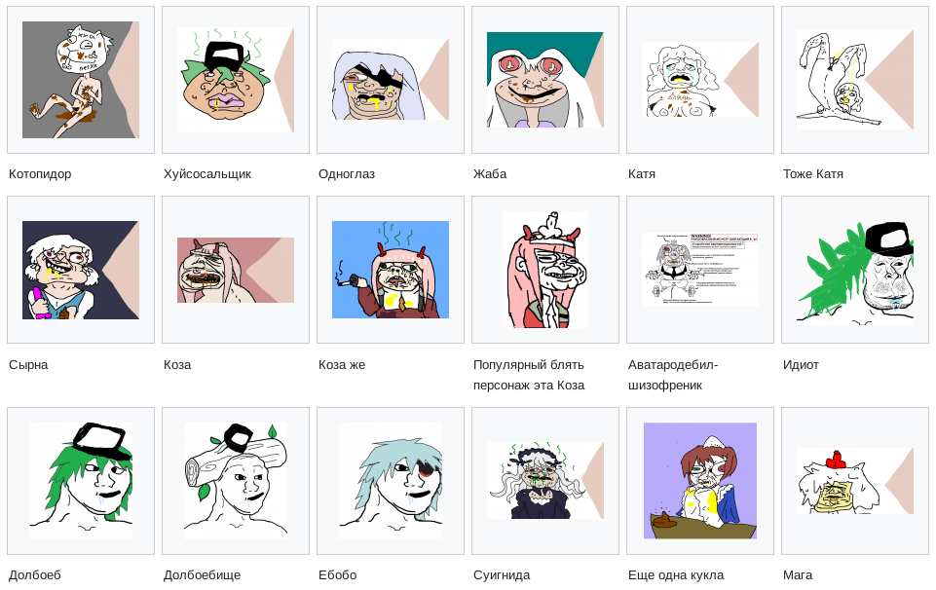Click the Жаба caption text
This screenshot has width=936, height=590.
coord(490,174)
